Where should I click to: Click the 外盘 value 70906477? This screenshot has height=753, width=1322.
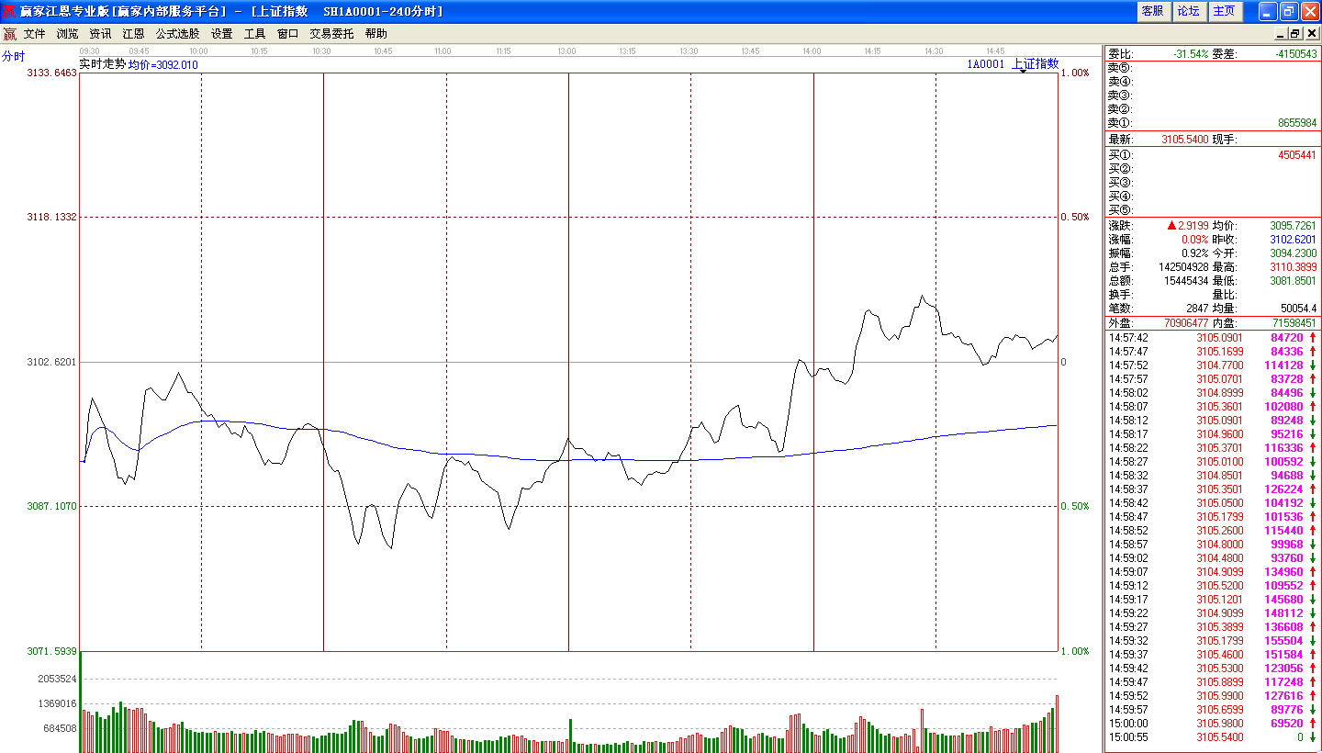tap(1186, 323)
